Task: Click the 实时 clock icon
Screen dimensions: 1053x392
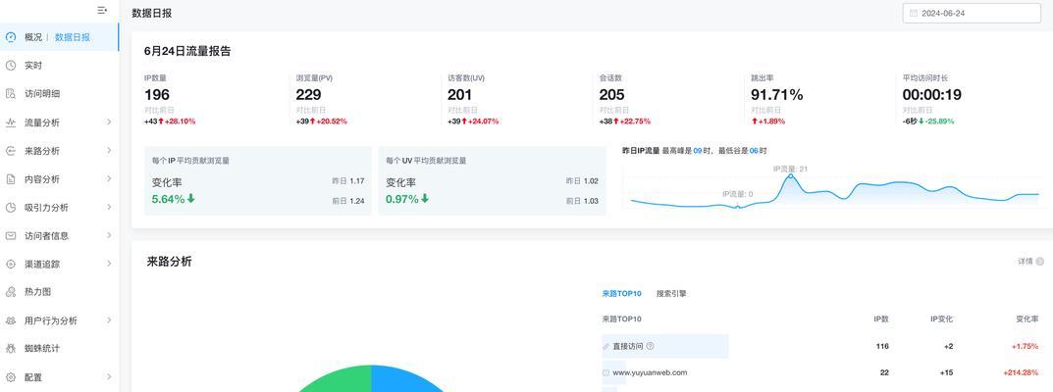Action: pos(11,66)
